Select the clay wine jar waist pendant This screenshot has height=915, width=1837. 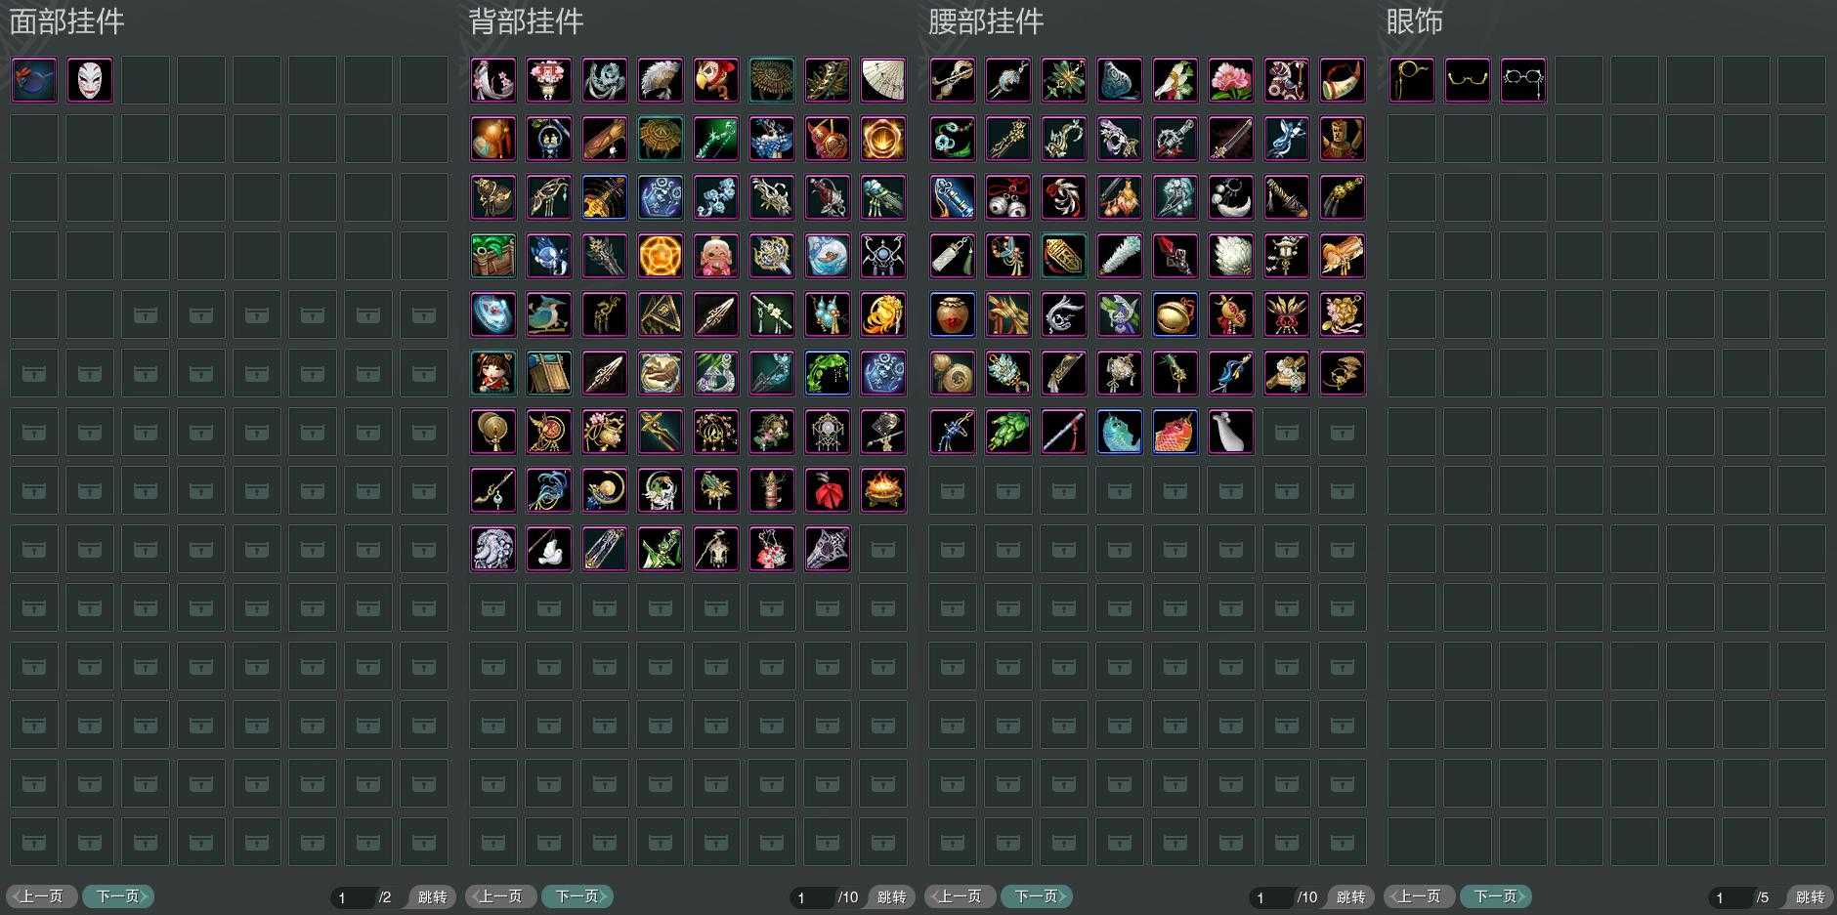[953, 314]
